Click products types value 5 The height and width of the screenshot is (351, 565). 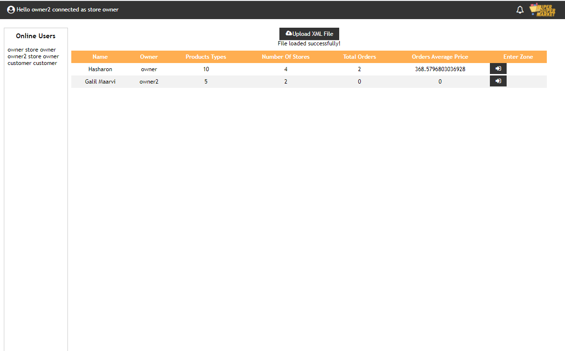206,82
